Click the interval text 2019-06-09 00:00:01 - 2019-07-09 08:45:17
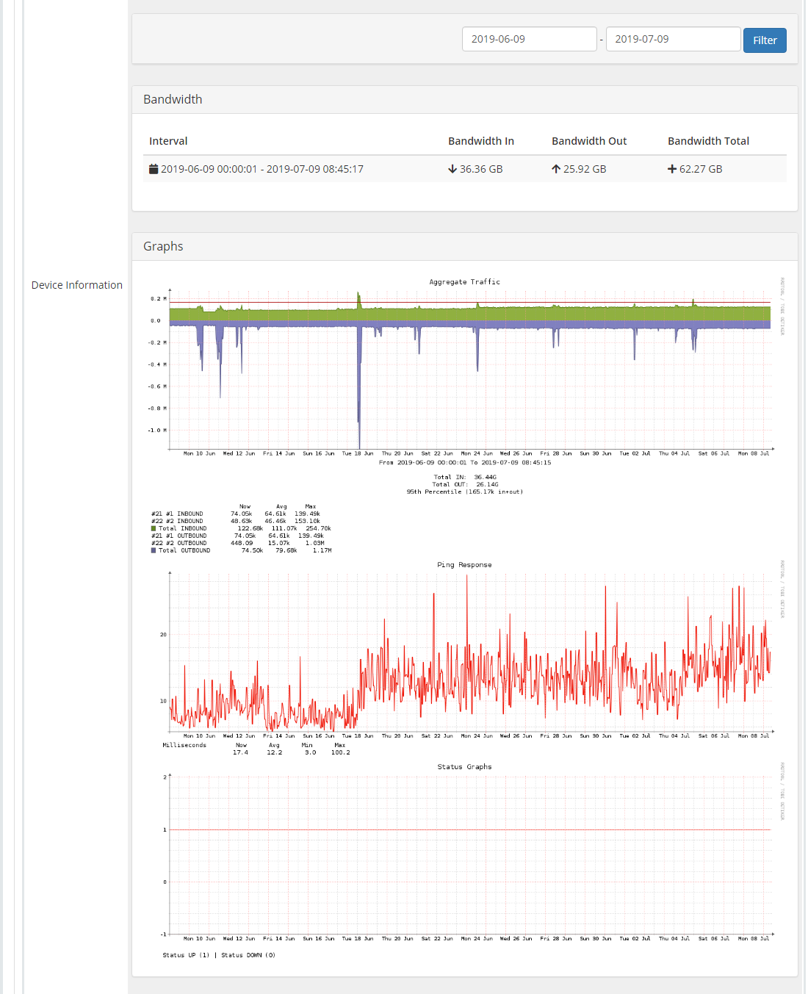Image resolution: width=808 pixels, height=994 pixels. (x=262, y=169)
